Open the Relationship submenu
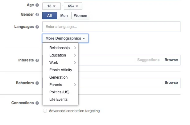The image size is (190, 125). click(60, 48)
